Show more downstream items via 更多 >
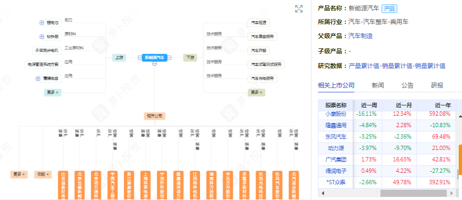Screen dimensions: 462x200 pos(257,92)
